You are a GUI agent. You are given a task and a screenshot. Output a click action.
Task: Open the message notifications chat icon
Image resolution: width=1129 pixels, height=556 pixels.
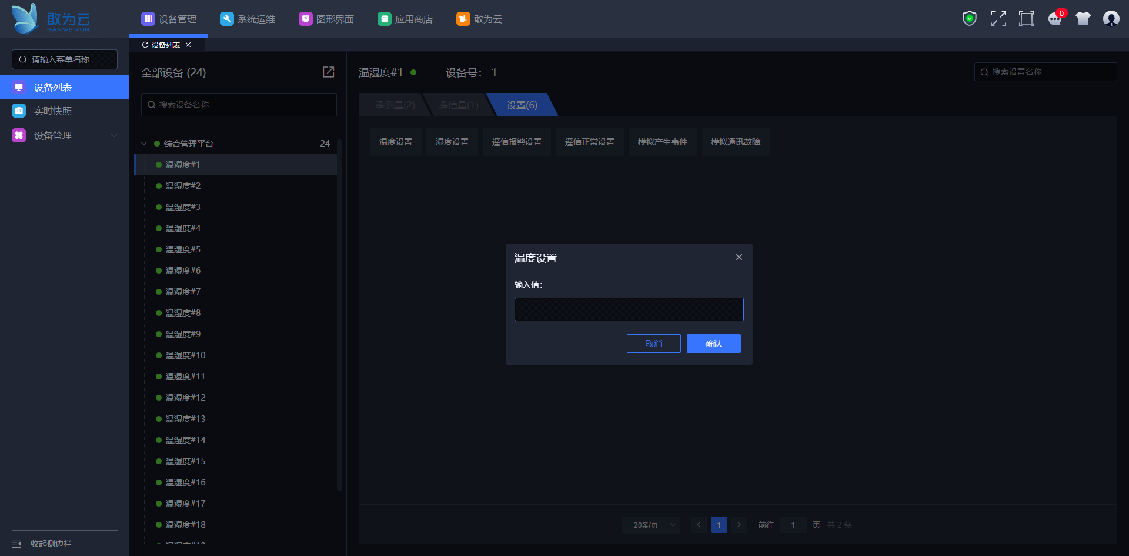[x=1055, y=19]
